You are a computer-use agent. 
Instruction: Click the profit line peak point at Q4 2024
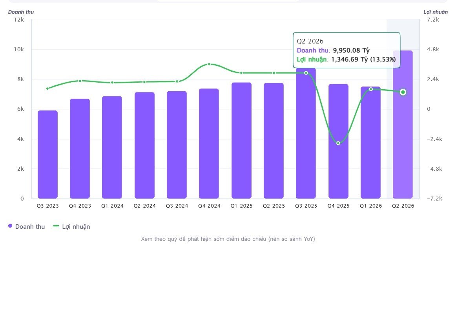click(209, 64)
